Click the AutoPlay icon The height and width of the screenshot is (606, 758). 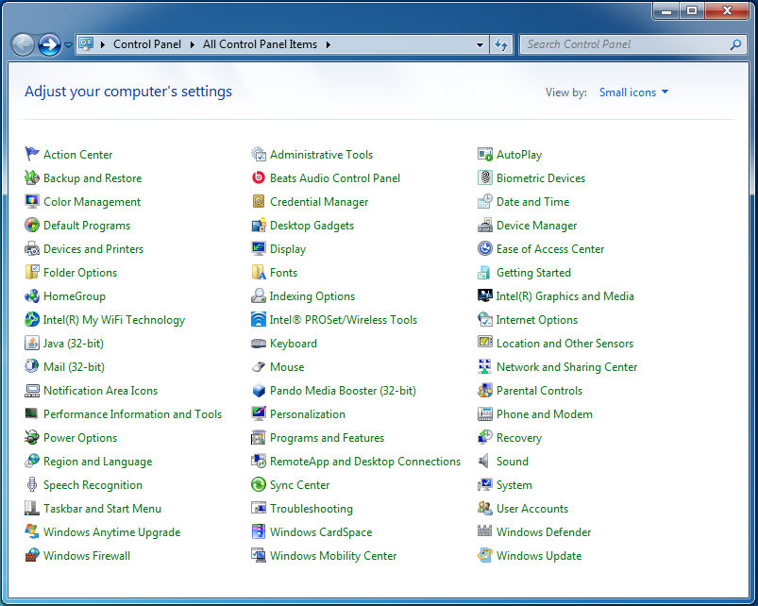485,154
